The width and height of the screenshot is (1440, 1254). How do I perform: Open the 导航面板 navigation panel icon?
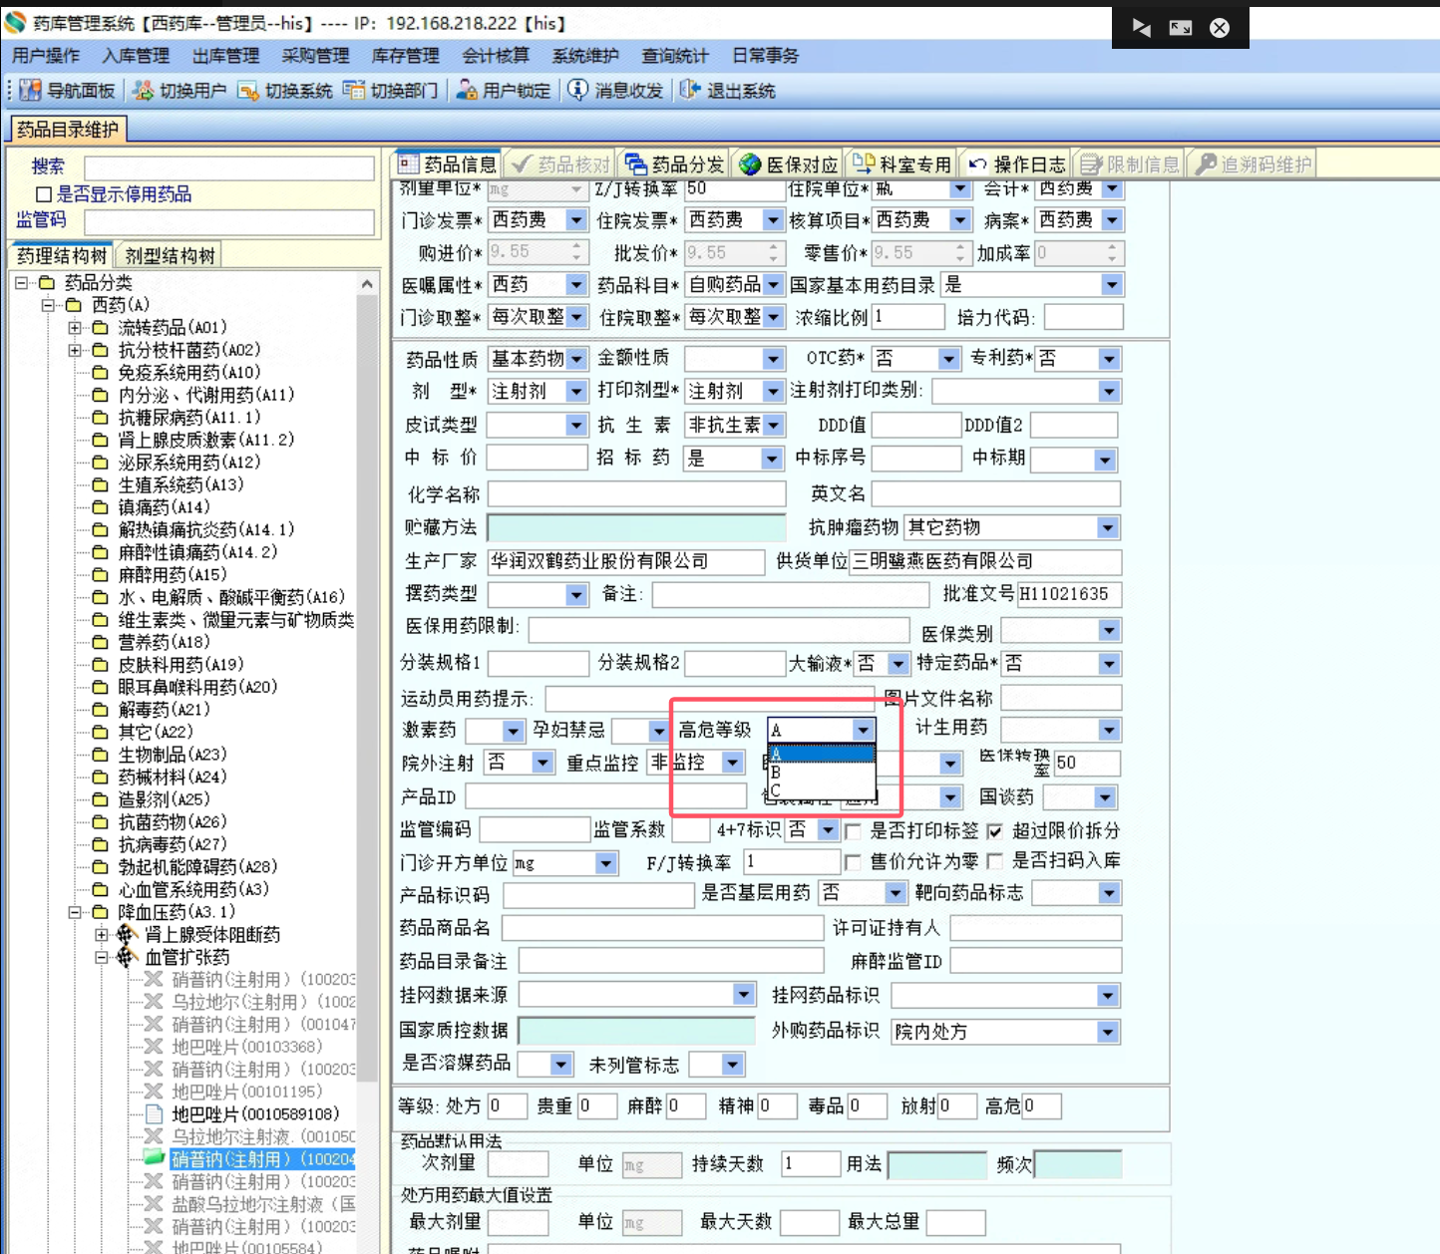(x=30, y=91)
